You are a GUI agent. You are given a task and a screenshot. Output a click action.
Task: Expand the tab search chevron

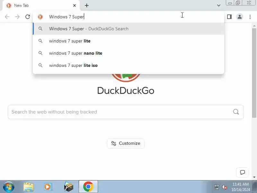coord(218,5)
